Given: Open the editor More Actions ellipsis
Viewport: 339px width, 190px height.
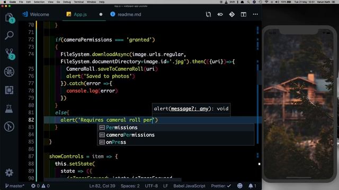Looking at the screenshot, I should point(255,14).
